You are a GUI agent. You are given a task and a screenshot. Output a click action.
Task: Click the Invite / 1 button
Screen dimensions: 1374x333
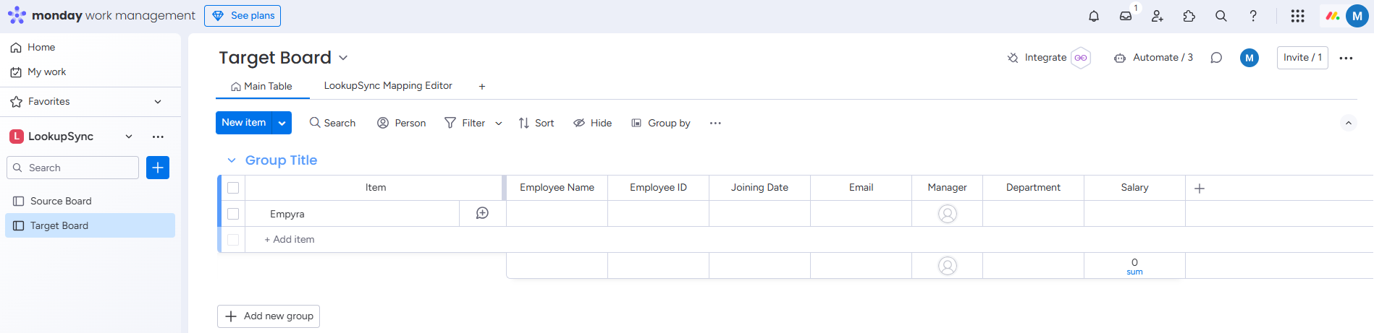pos(1302,58)
